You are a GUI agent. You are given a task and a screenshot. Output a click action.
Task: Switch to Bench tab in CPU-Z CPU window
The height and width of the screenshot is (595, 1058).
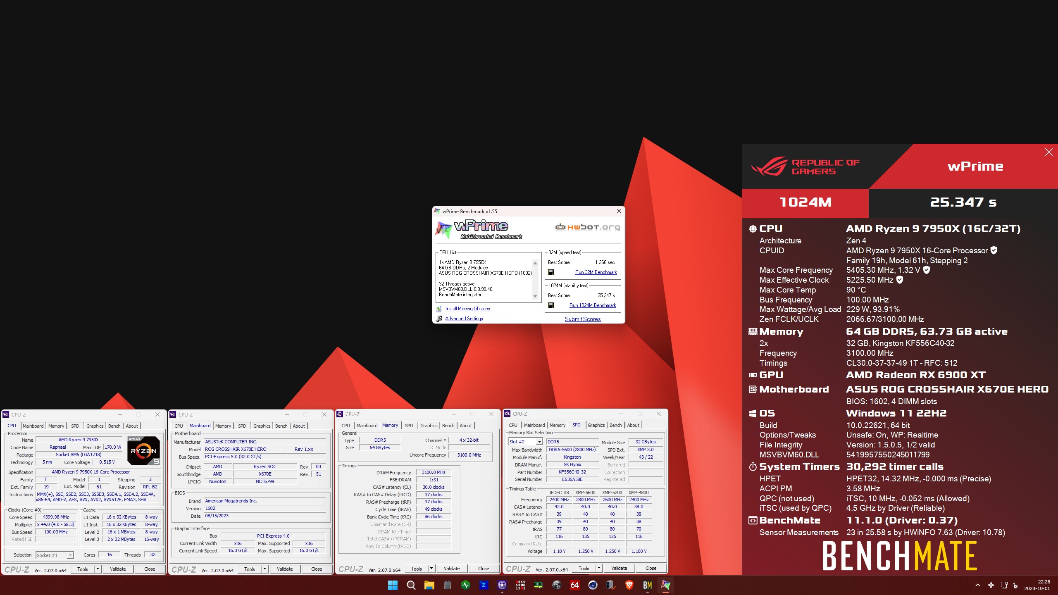click(x=114, y=426)
